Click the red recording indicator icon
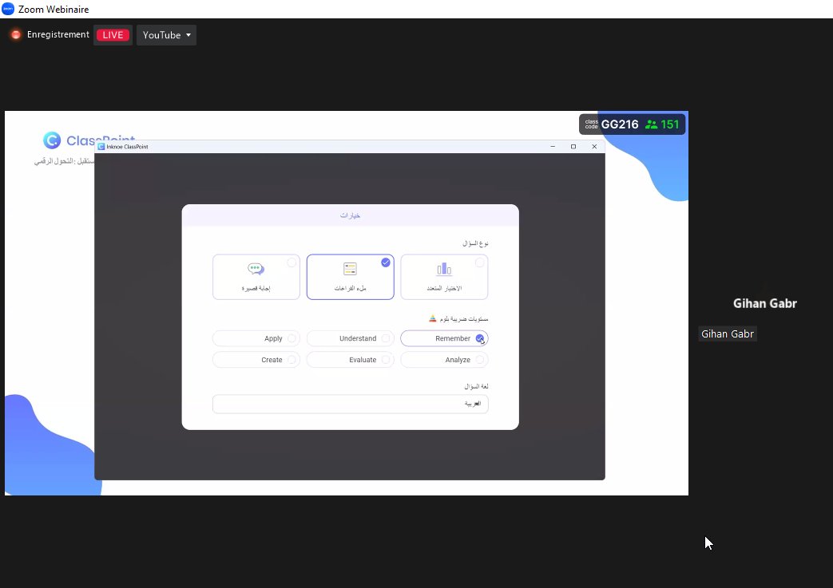This screenshot has height=588, width=833. (x=16, y=34)
